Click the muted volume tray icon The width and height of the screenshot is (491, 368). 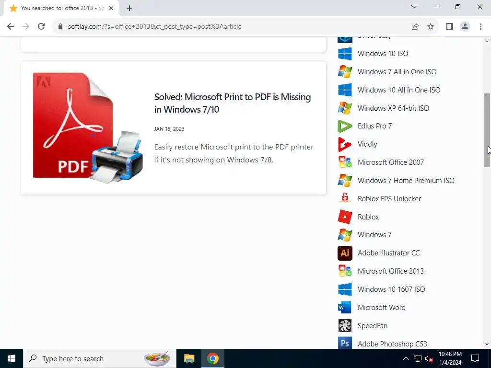coord(429,358)
